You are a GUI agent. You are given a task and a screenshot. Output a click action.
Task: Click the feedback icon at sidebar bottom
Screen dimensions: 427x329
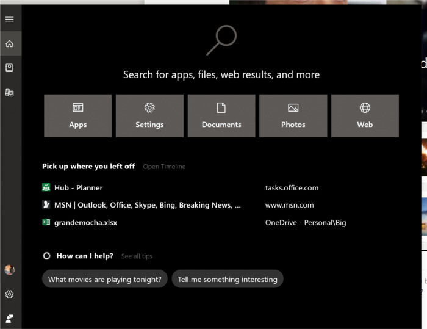tap(9, 318)
